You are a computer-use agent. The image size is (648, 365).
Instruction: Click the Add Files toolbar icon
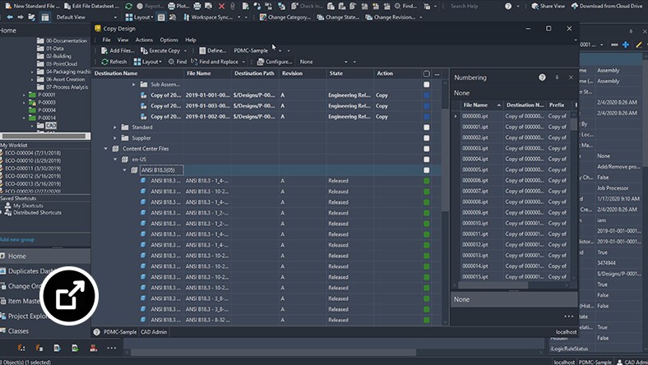coord(104,50)
